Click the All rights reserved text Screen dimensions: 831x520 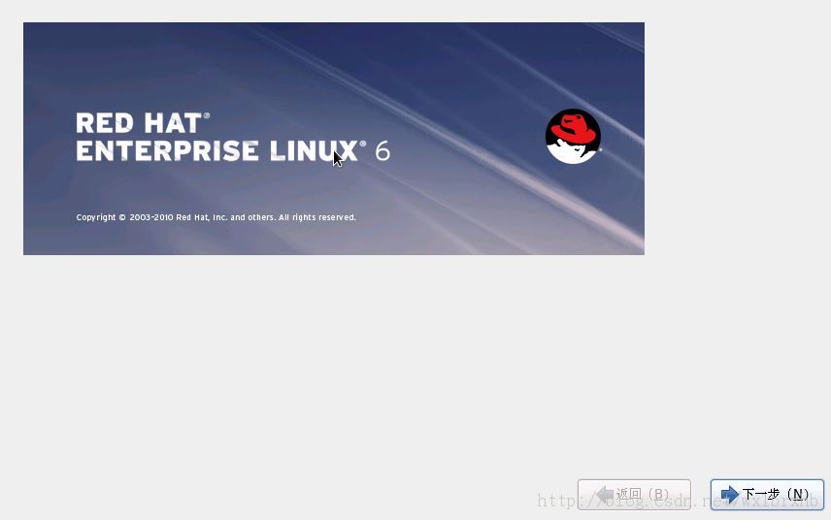click(x=316, y=217)
